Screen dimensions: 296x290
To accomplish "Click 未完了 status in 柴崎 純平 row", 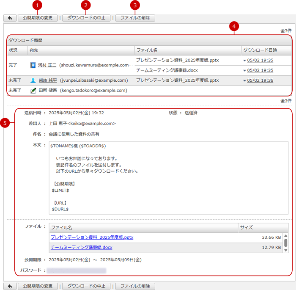I will pos(15,80).
